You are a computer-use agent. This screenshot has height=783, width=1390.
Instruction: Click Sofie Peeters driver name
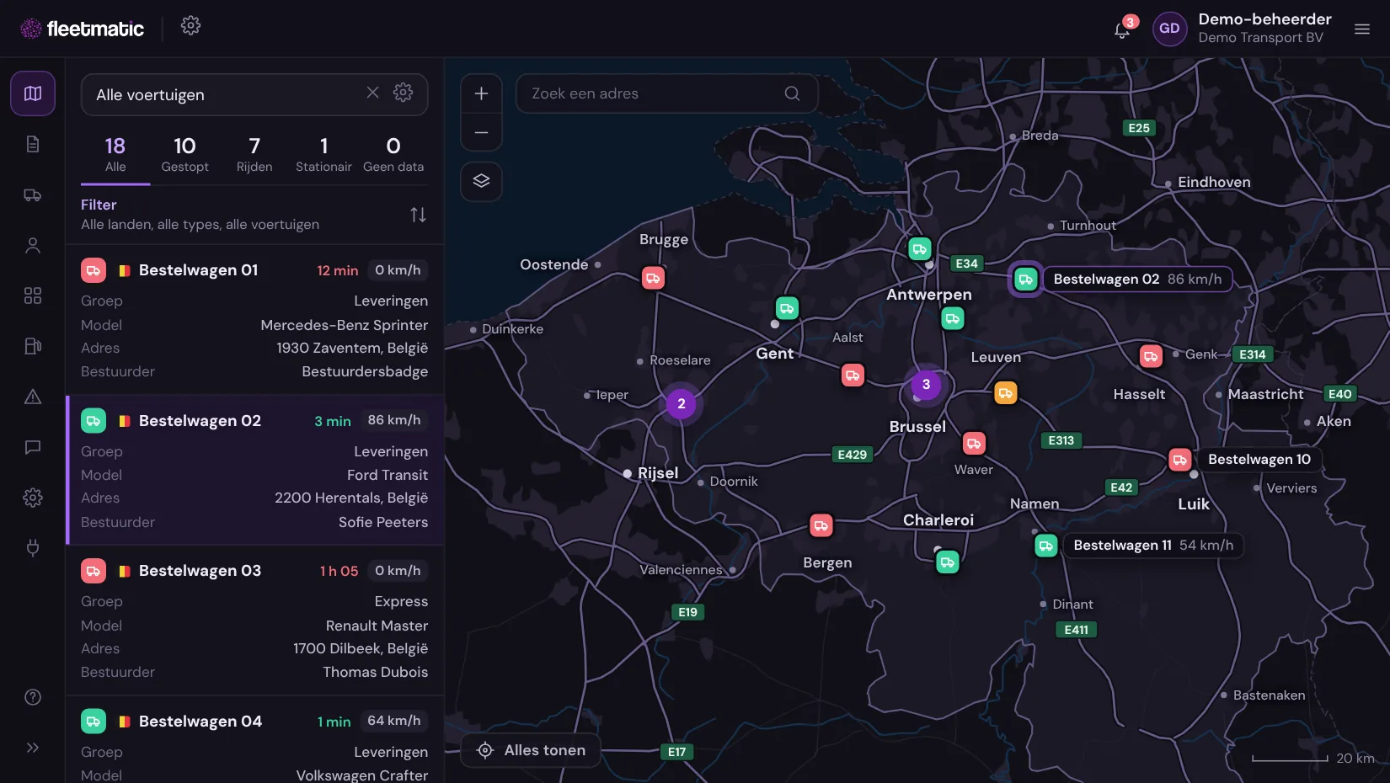[x=383, y=522]
